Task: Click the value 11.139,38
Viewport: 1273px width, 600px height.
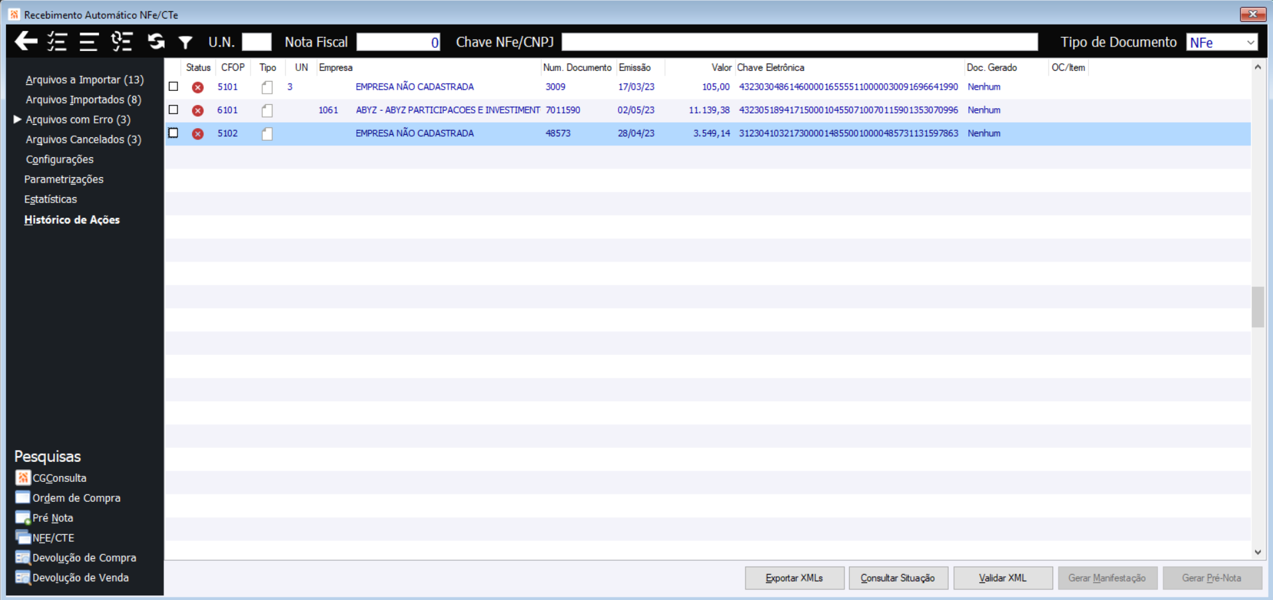Action: 709,110
